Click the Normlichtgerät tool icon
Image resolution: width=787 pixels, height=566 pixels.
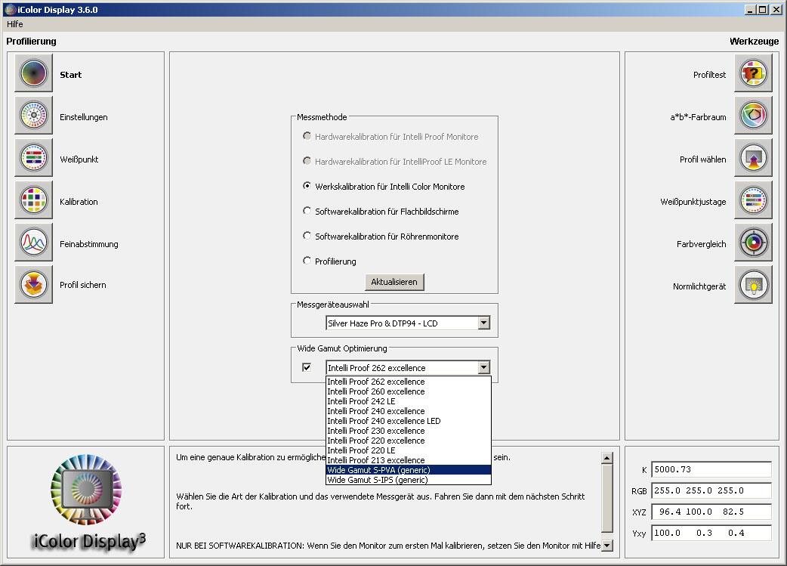[753, 285]
